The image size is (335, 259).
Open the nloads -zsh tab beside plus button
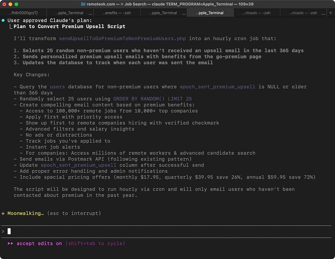coord(303,13)
